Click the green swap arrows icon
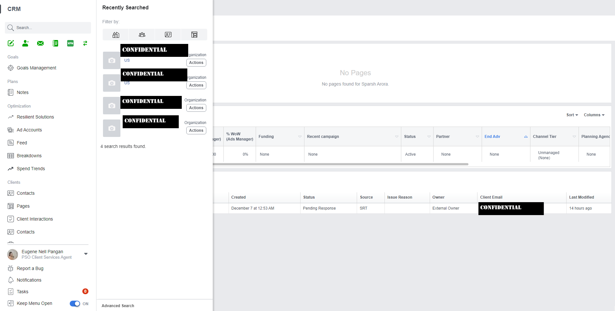This screenshot has height=311, width=615. (x=85, y=43)
